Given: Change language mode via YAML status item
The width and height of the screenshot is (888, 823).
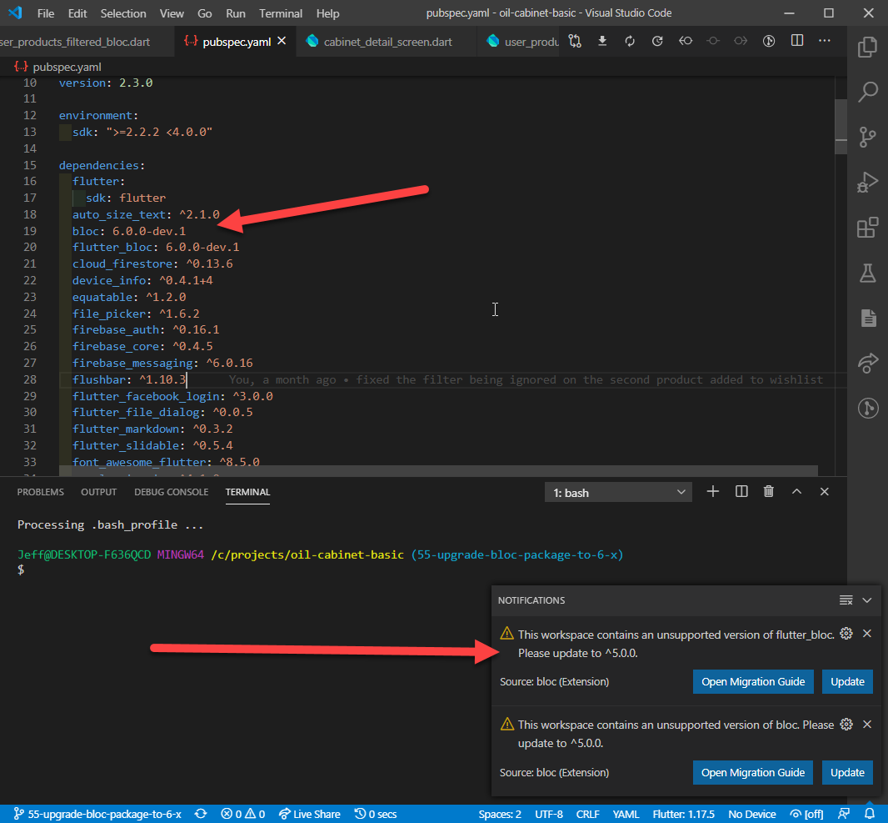Looking at the screenshot, I should click(626, 814).
